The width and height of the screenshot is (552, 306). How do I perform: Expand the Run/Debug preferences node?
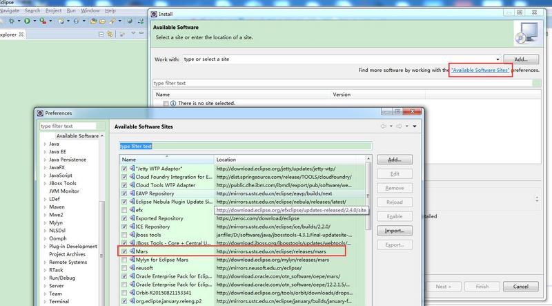pyautogui.click(x=45, y=278)
